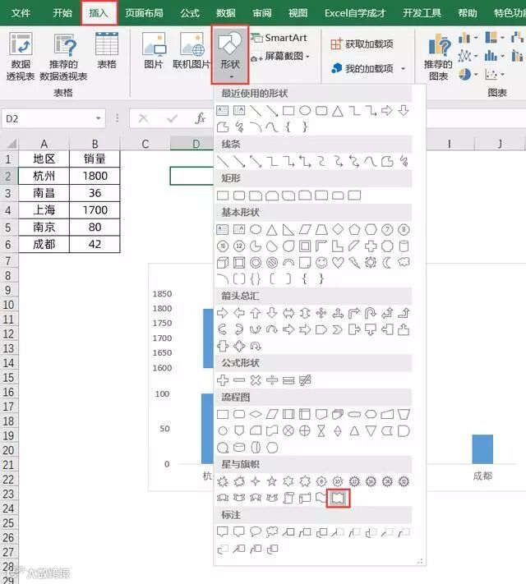The height and width of the screenshot is (584, 526).
Task: Pick the donut basic shape
Action: (x=256, y=263)
